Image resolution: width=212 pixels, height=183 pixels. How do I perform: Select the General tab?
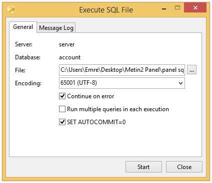[23, 27]
